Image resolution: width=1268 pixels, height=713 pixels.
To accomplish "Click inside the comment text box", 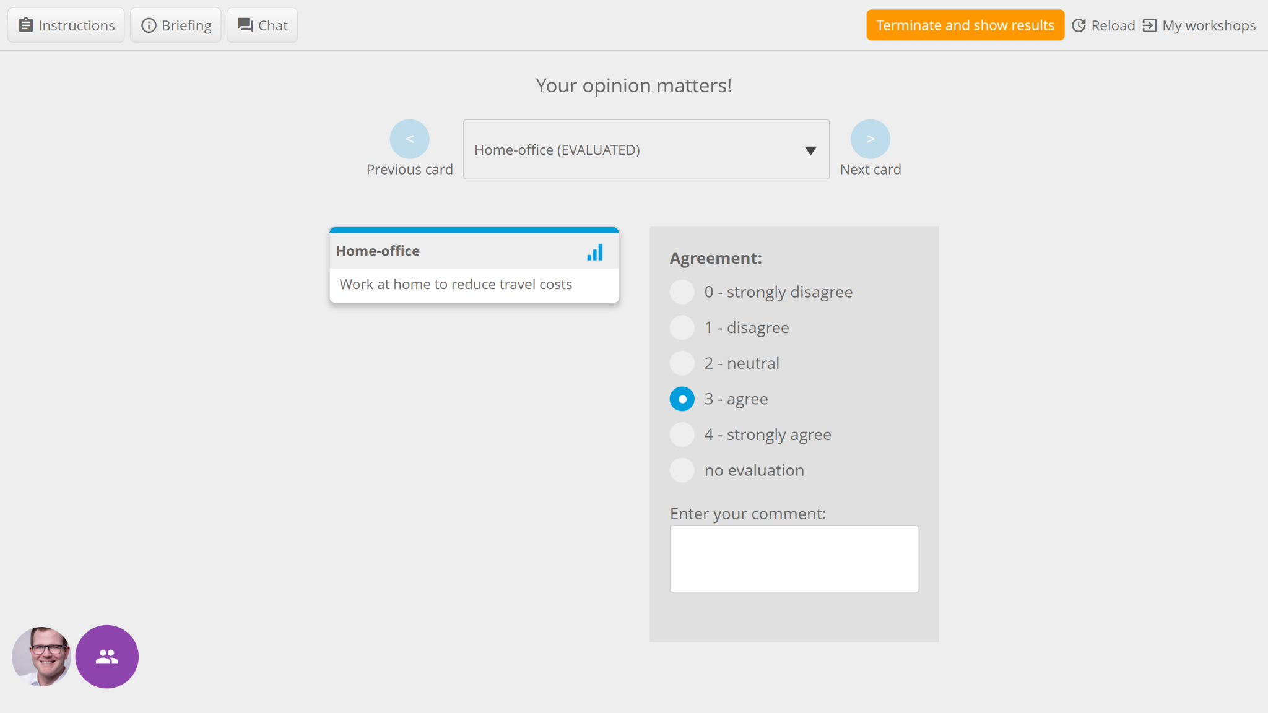I will [x=794, y=558].
